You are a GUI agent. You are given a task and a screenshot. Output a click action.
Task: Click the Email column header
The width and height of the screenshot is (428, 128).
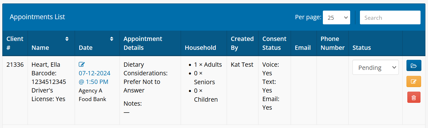pyautogui.click(x=303, y=48)
